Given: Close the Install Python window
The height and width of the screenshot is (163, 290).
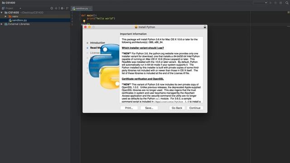Looking at the screenshot, I should pos(85,27).
